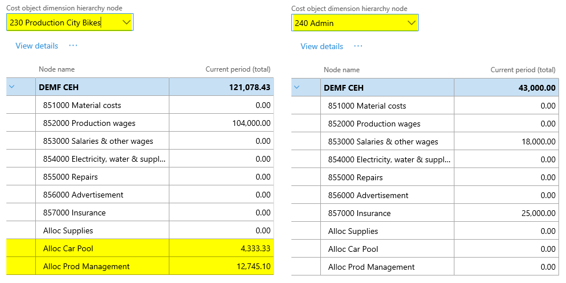This screenshot has width=566, height=283.
Task: Open the 230 Production City Bikes dropdown
Action: point(127,23)
